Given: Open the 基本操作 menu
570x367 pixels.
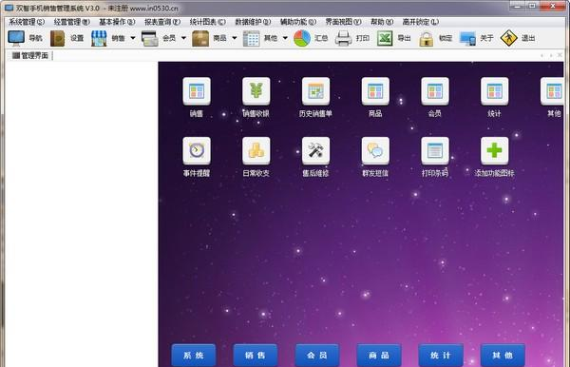Looking at the screenshot, I should click(117, 22).
